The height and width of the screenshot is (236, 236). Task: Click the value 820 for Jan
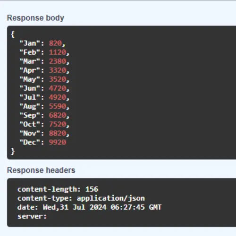point(55,43)
